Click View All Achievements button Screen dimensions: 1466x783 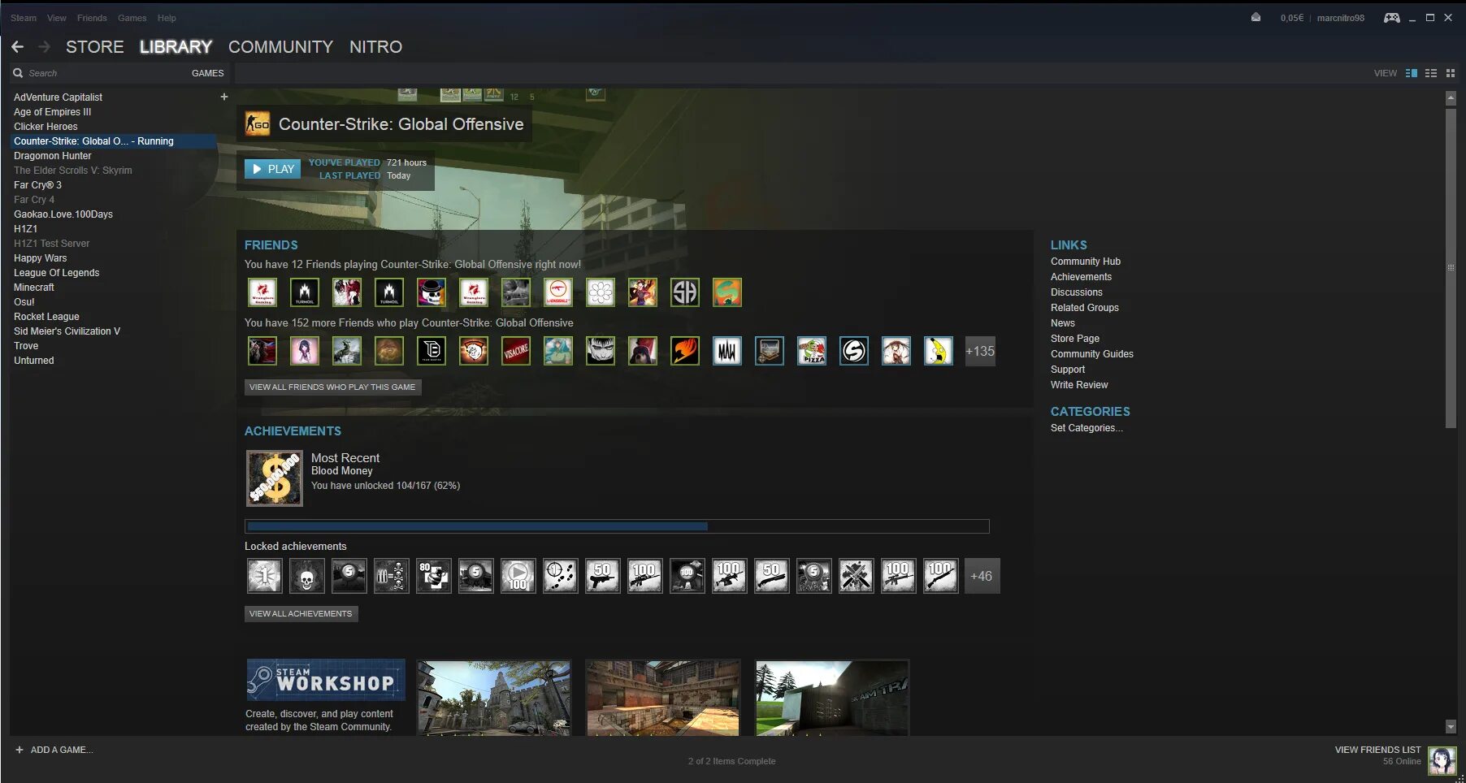[x=301, y=614]
